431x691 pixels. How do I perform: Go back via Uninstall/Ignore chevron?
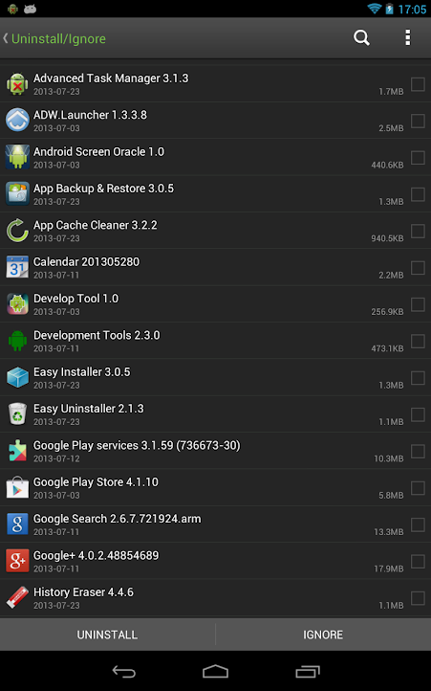[54, 39]
